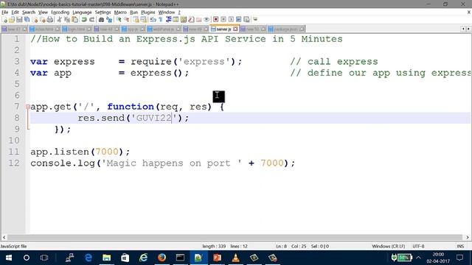
Task: Open the Windows Start menu
Action: (8, 258)
